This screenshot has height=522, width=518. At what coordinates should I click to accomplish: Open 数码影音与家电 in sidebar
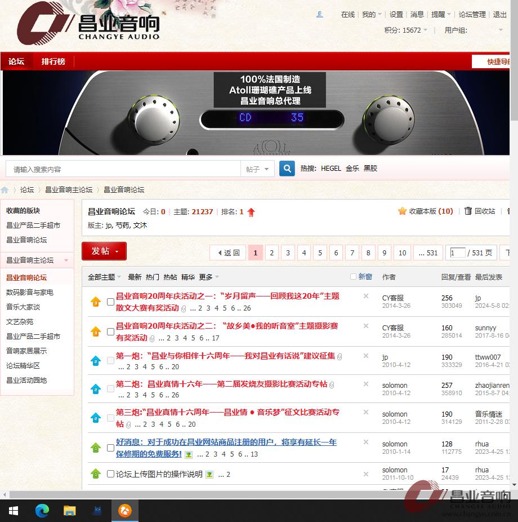[x=30, y=293]
